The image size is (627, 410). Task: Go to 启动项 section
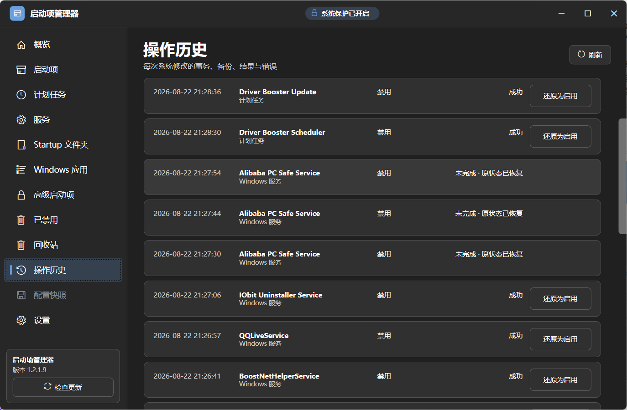63,70
